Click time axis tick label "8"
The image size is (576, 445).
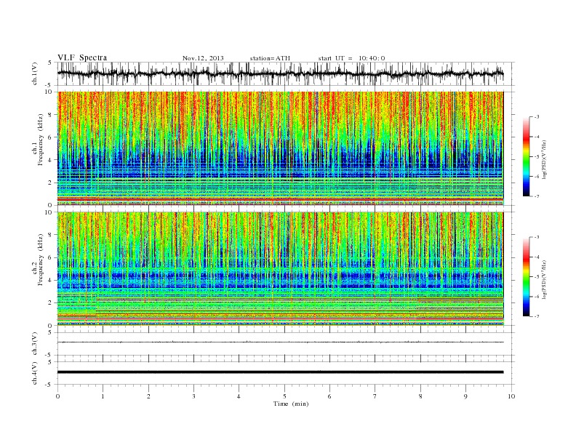click(420, 396)
